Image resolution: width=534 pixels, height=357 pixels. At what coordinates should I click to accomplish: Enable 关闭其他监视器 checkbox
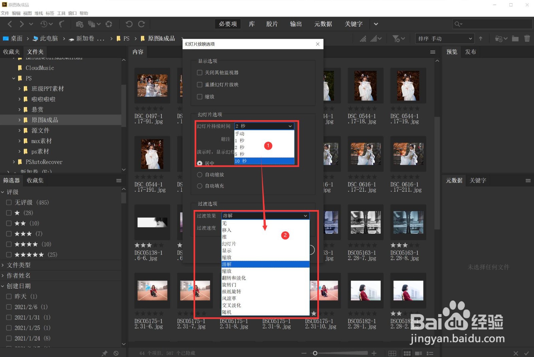pos(200,73)
